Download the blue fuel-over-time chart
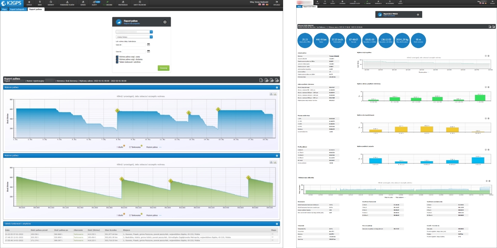Viewport: 497px width, 248px height. [275, 94]
